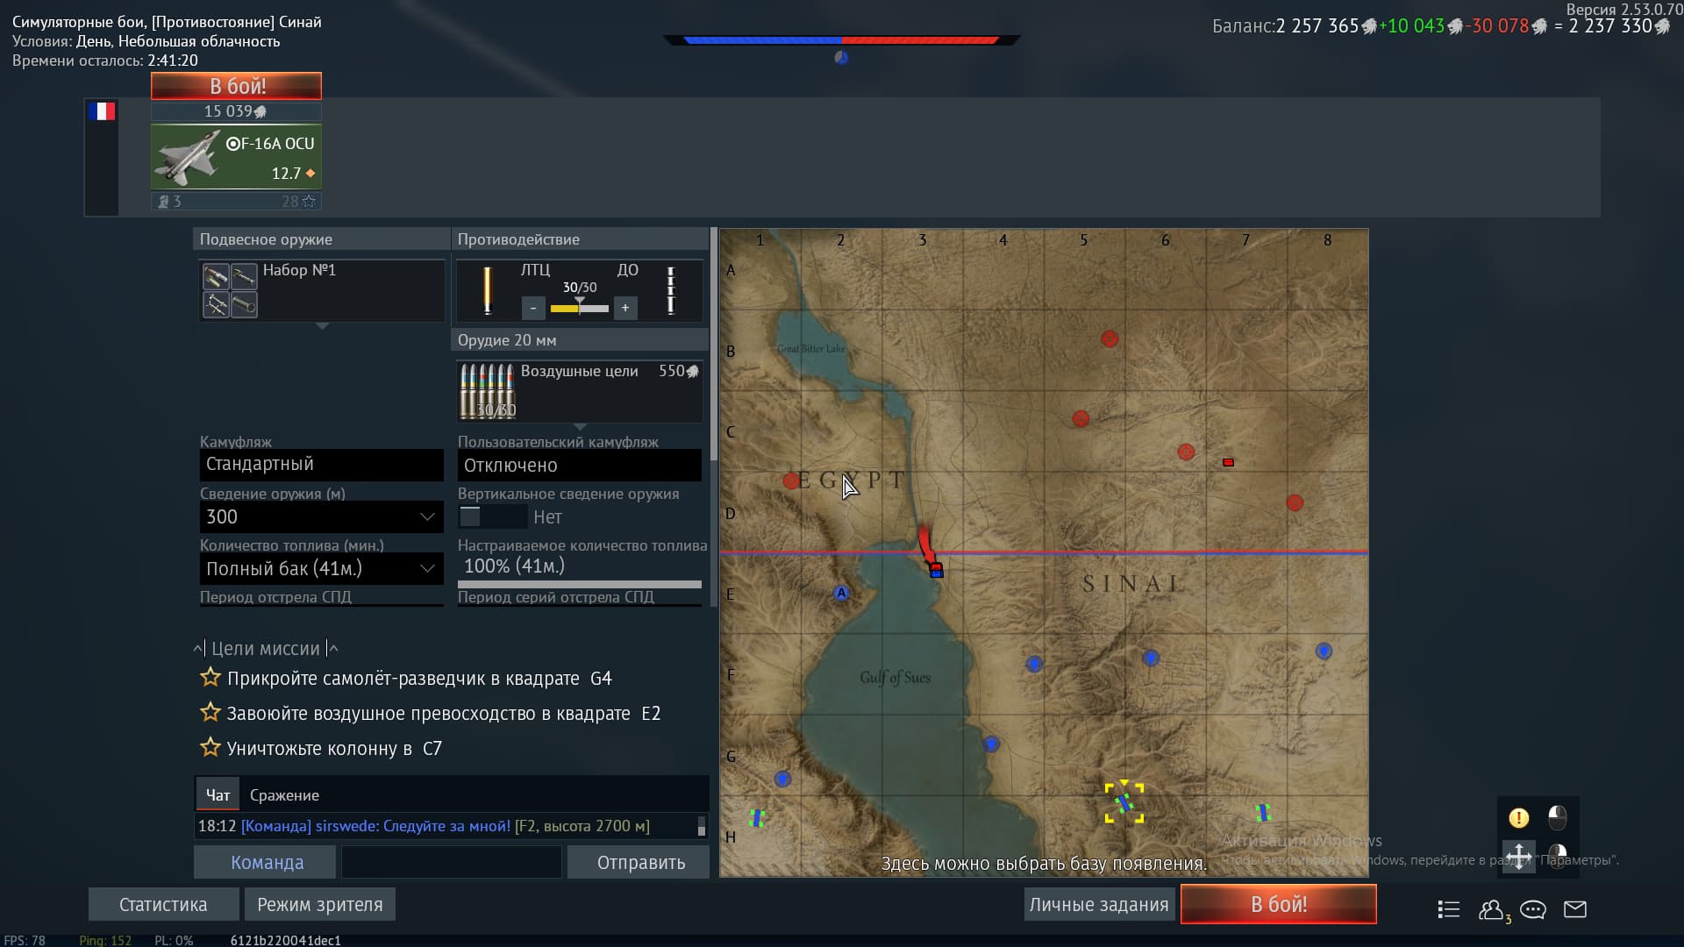Switch to the Сражение tab
The image size is (1684, 947).
(284, 795)
